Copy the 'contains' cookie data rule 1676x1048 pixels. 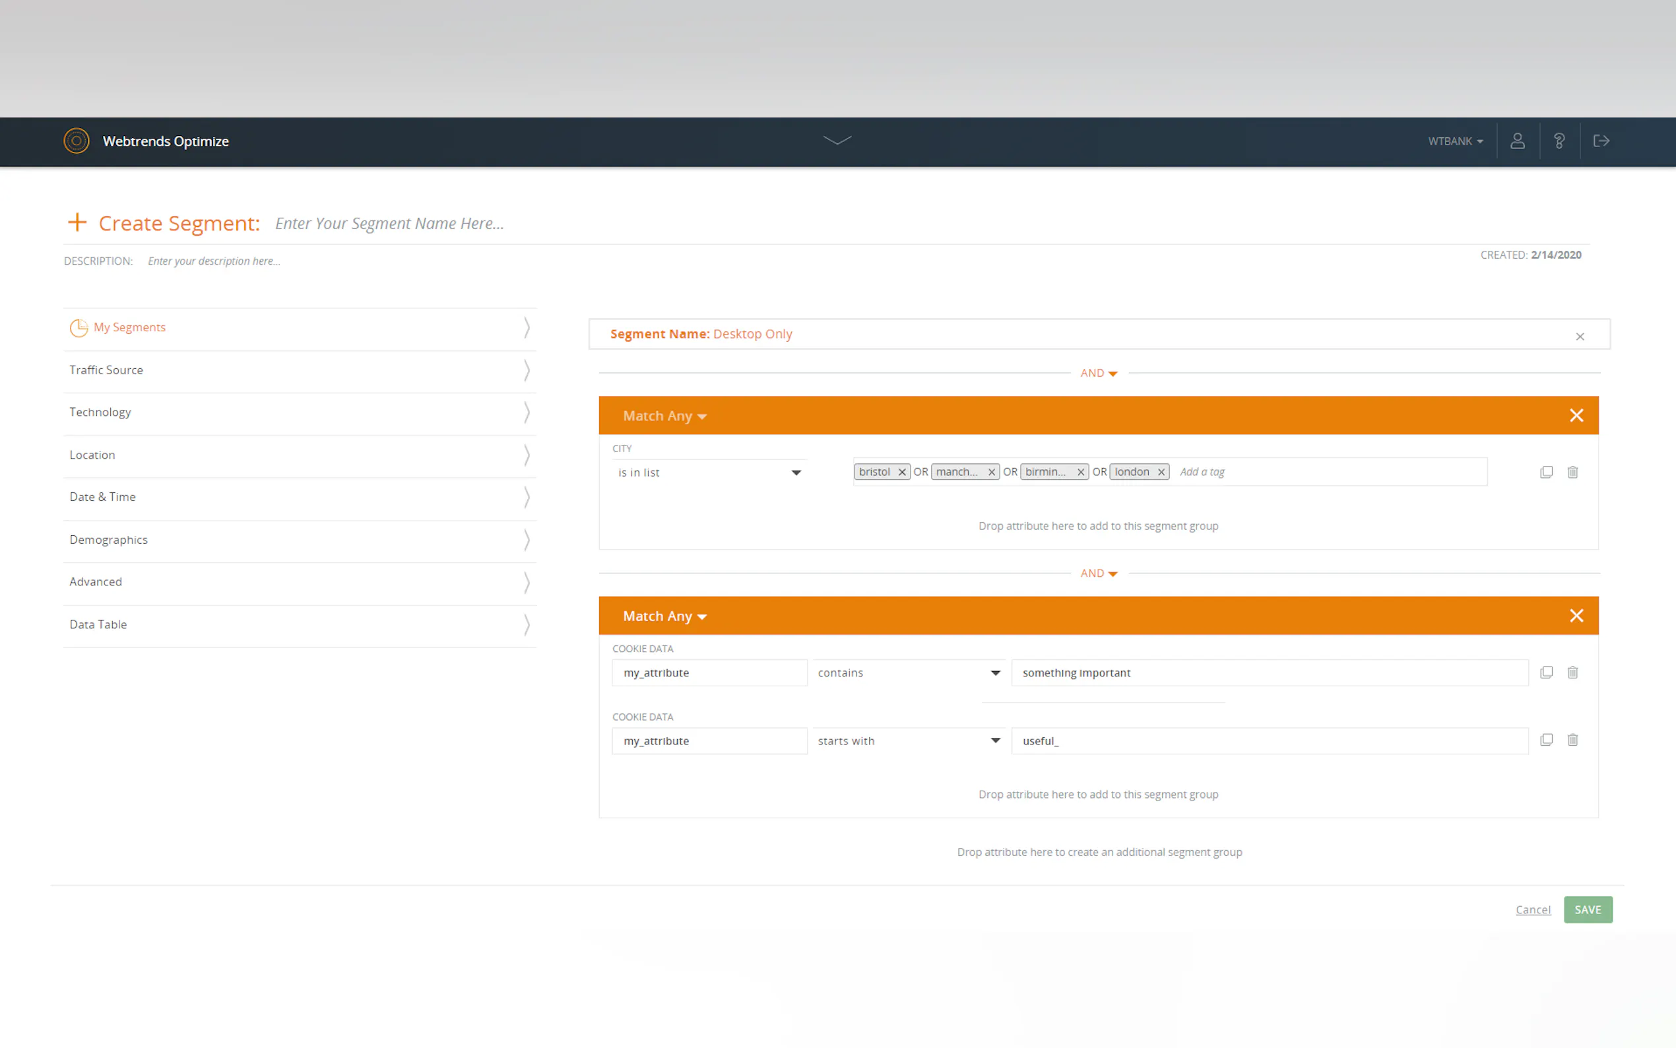coord(1546,672)
